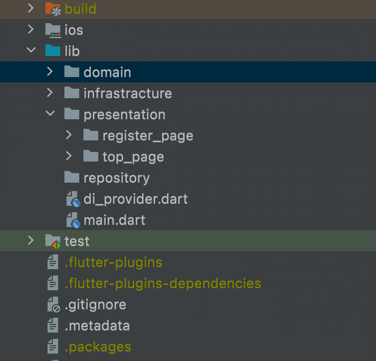
Task: Click the .flutter-plugins file icon
Action: coord(53,262)
